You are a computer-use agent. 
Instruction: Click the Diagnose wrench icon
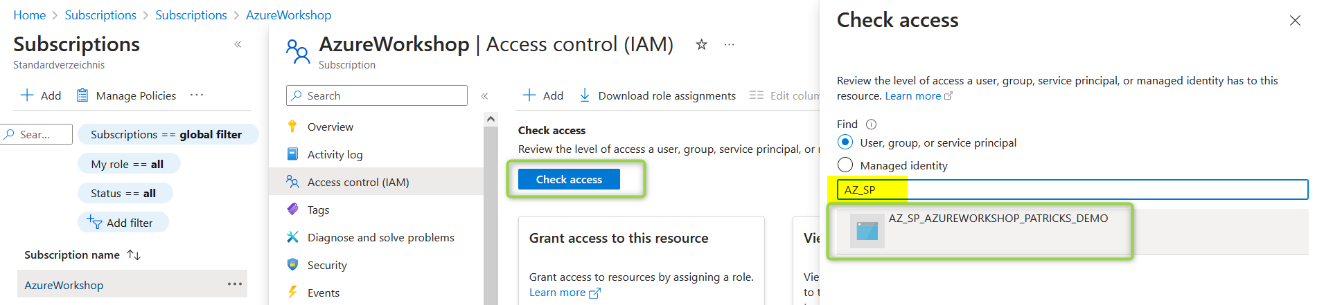pos(292,237)
